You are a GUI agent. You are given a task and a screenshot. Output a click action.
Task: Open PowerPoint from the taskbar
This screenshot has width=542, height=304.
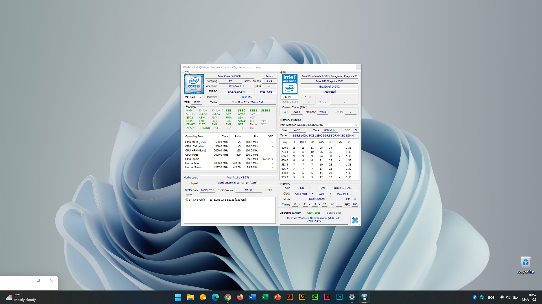click(x=277, y=297)
